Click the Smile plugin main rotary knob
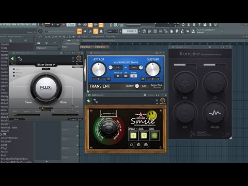 coord(109,129)
